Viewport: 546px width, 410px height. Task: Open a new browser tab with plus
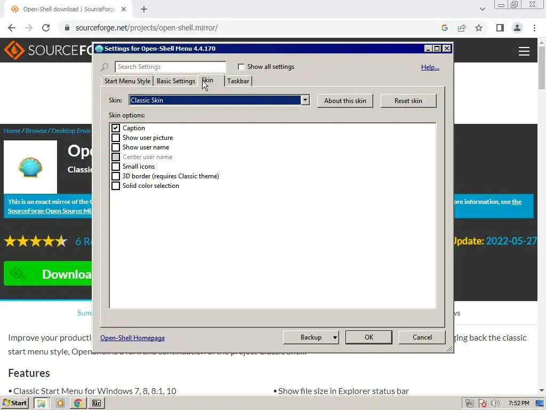click(144, 10)
